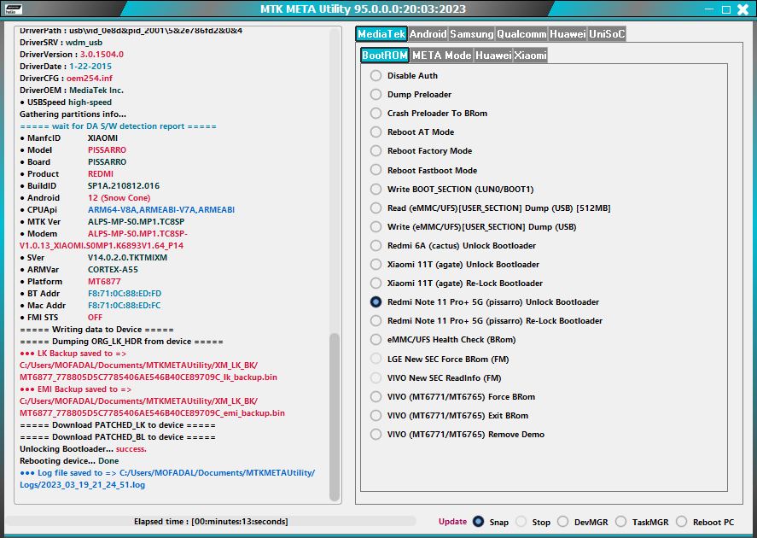Select Reboot Factory Mode

tap(421, 151)
